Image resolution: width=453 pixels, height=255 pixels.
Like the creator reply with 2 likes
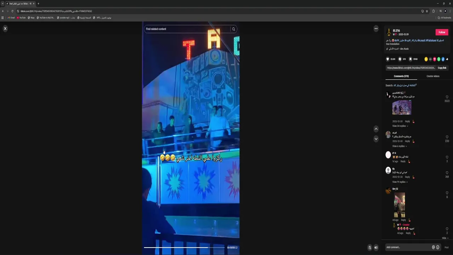pos(447,229)
